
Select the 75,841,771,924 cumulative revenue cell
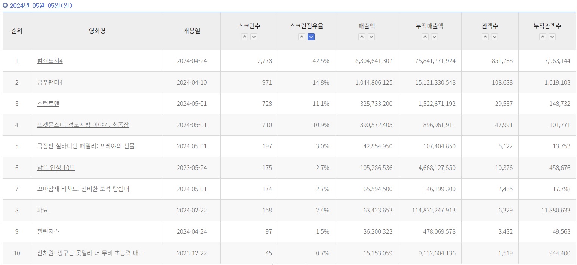click(430, 61)
